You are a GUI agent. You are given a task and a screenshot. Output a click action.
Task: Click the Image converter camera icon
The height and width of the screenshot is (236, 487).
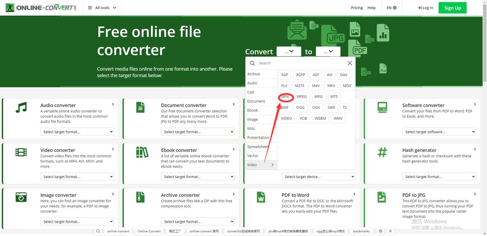click(x=21, y=197)
